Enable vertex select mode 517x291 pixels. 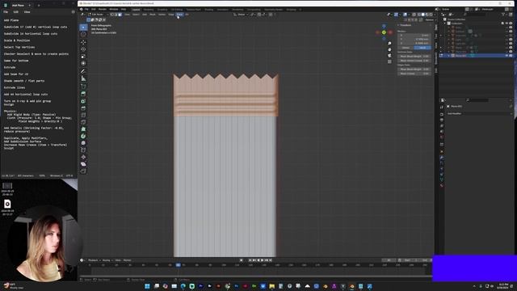pyautogui.click(x=112, y=15)
